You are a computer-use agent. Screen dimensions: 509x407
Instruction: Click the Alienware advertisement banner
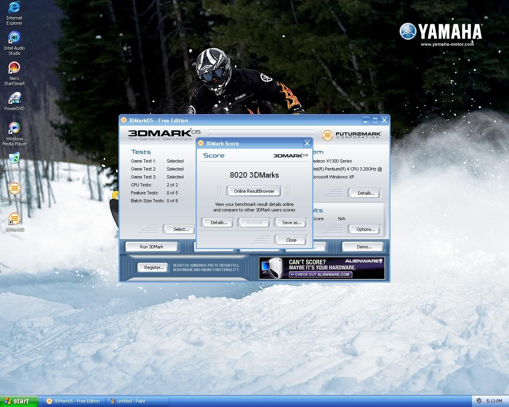(x=322, y=268)
